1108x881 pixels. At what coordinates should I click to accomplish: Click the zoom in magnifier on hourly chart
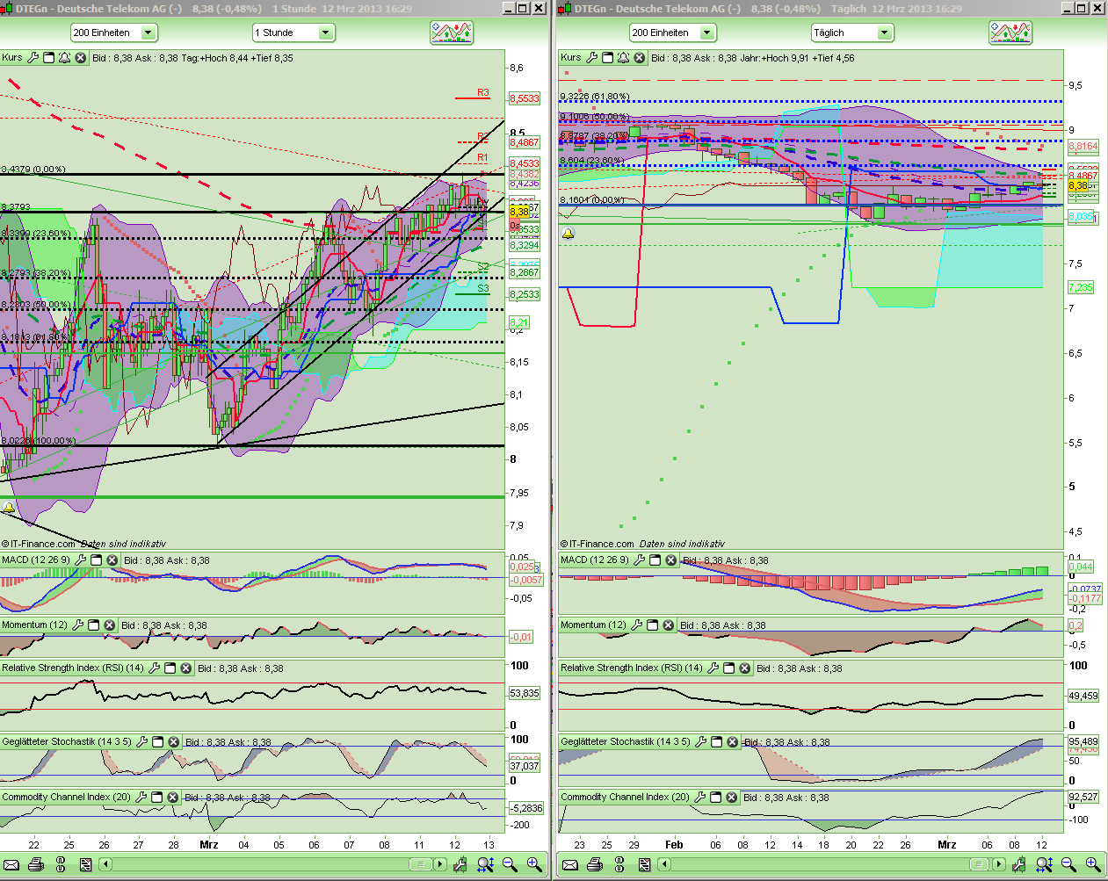(534, 865)
